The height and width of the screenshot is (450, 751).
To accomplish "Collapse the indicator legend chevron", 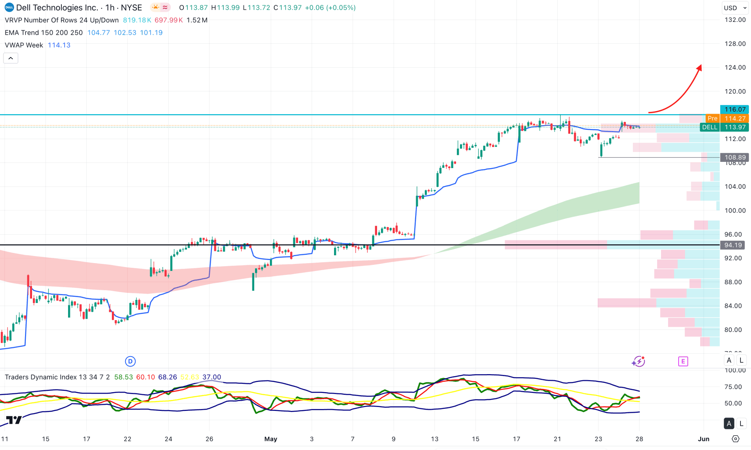I will (x=11, y=58).
